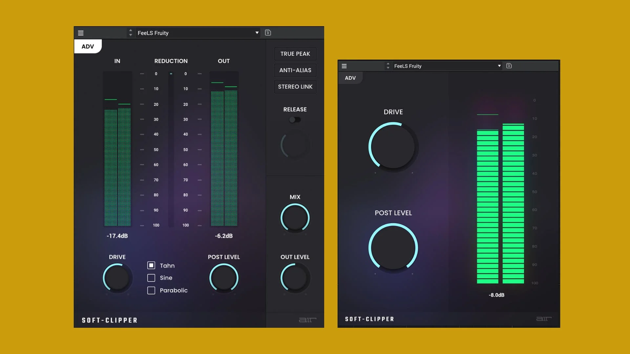Viewport: 630px width, 354px height.
Task: Click save preset icon in right window
Action: (509, 66)
